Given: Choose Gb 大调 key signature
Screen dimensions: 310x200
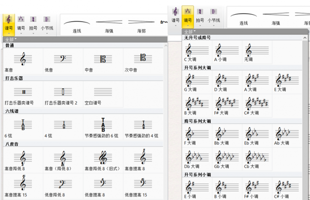Looking at the screenshot, I should pyautogui.click(x=227, y=159).
